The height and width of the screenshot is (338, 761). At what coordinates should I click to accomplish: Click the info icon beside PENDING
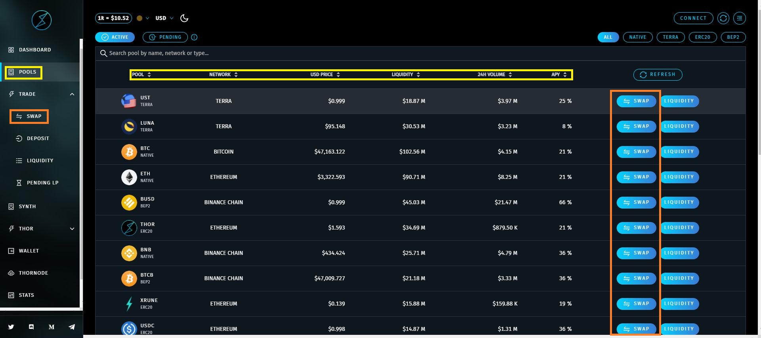pyautogui.click(x=194, y=37)
